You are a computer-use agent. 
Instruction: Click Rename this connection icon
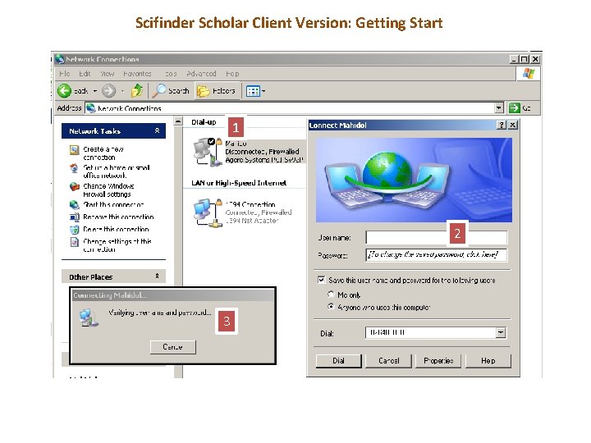pos(74,217)
